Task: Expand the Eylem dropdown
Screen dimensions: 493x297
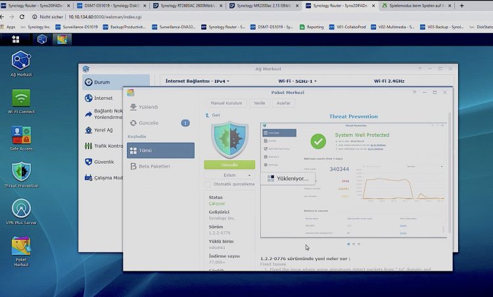Action: tap(229, 175)
